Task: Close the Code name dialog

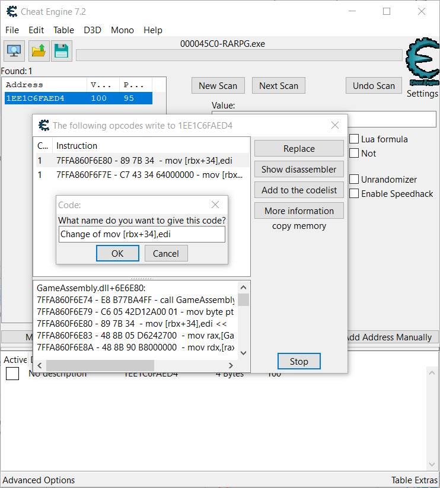Action: point(216,205)
